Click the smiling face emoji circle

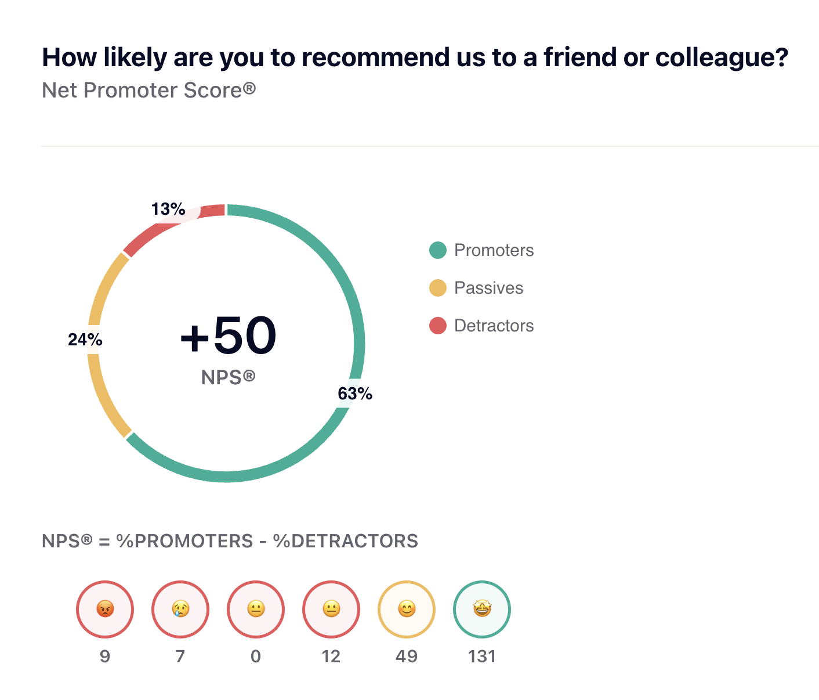407,609
